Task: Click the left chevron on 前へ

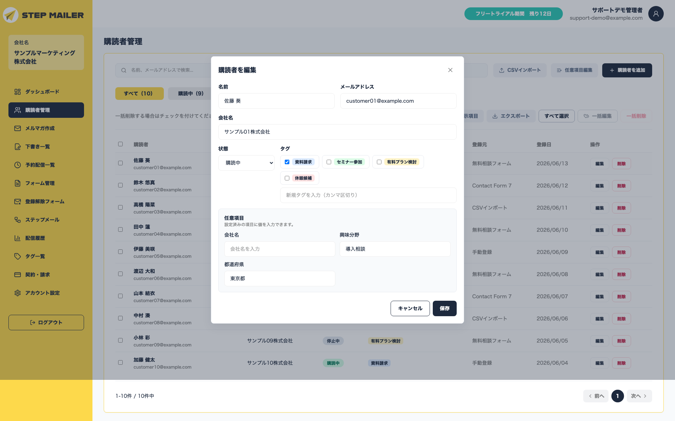Action: tap(590, 396)
